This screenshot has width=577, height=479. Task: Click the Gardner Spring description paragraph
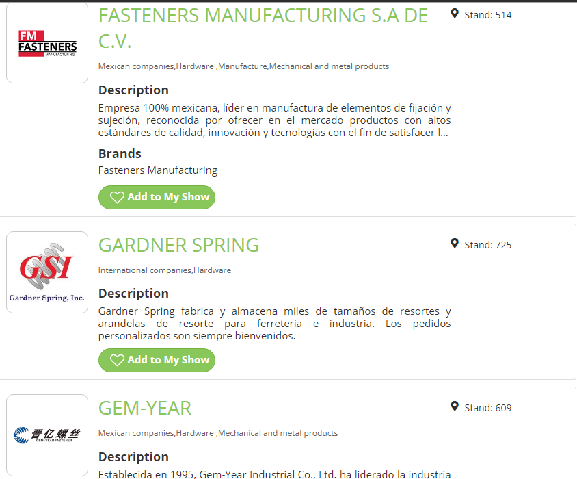274,324
